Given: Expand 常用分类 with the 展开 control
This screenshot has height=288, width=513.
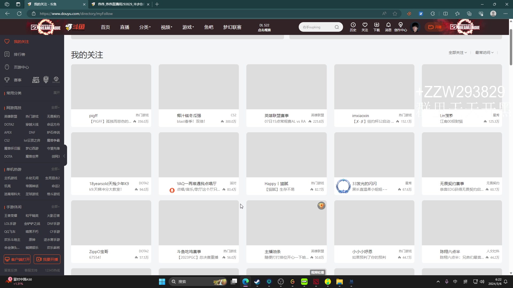Looking at the screenshot, I should click(57, 93).
